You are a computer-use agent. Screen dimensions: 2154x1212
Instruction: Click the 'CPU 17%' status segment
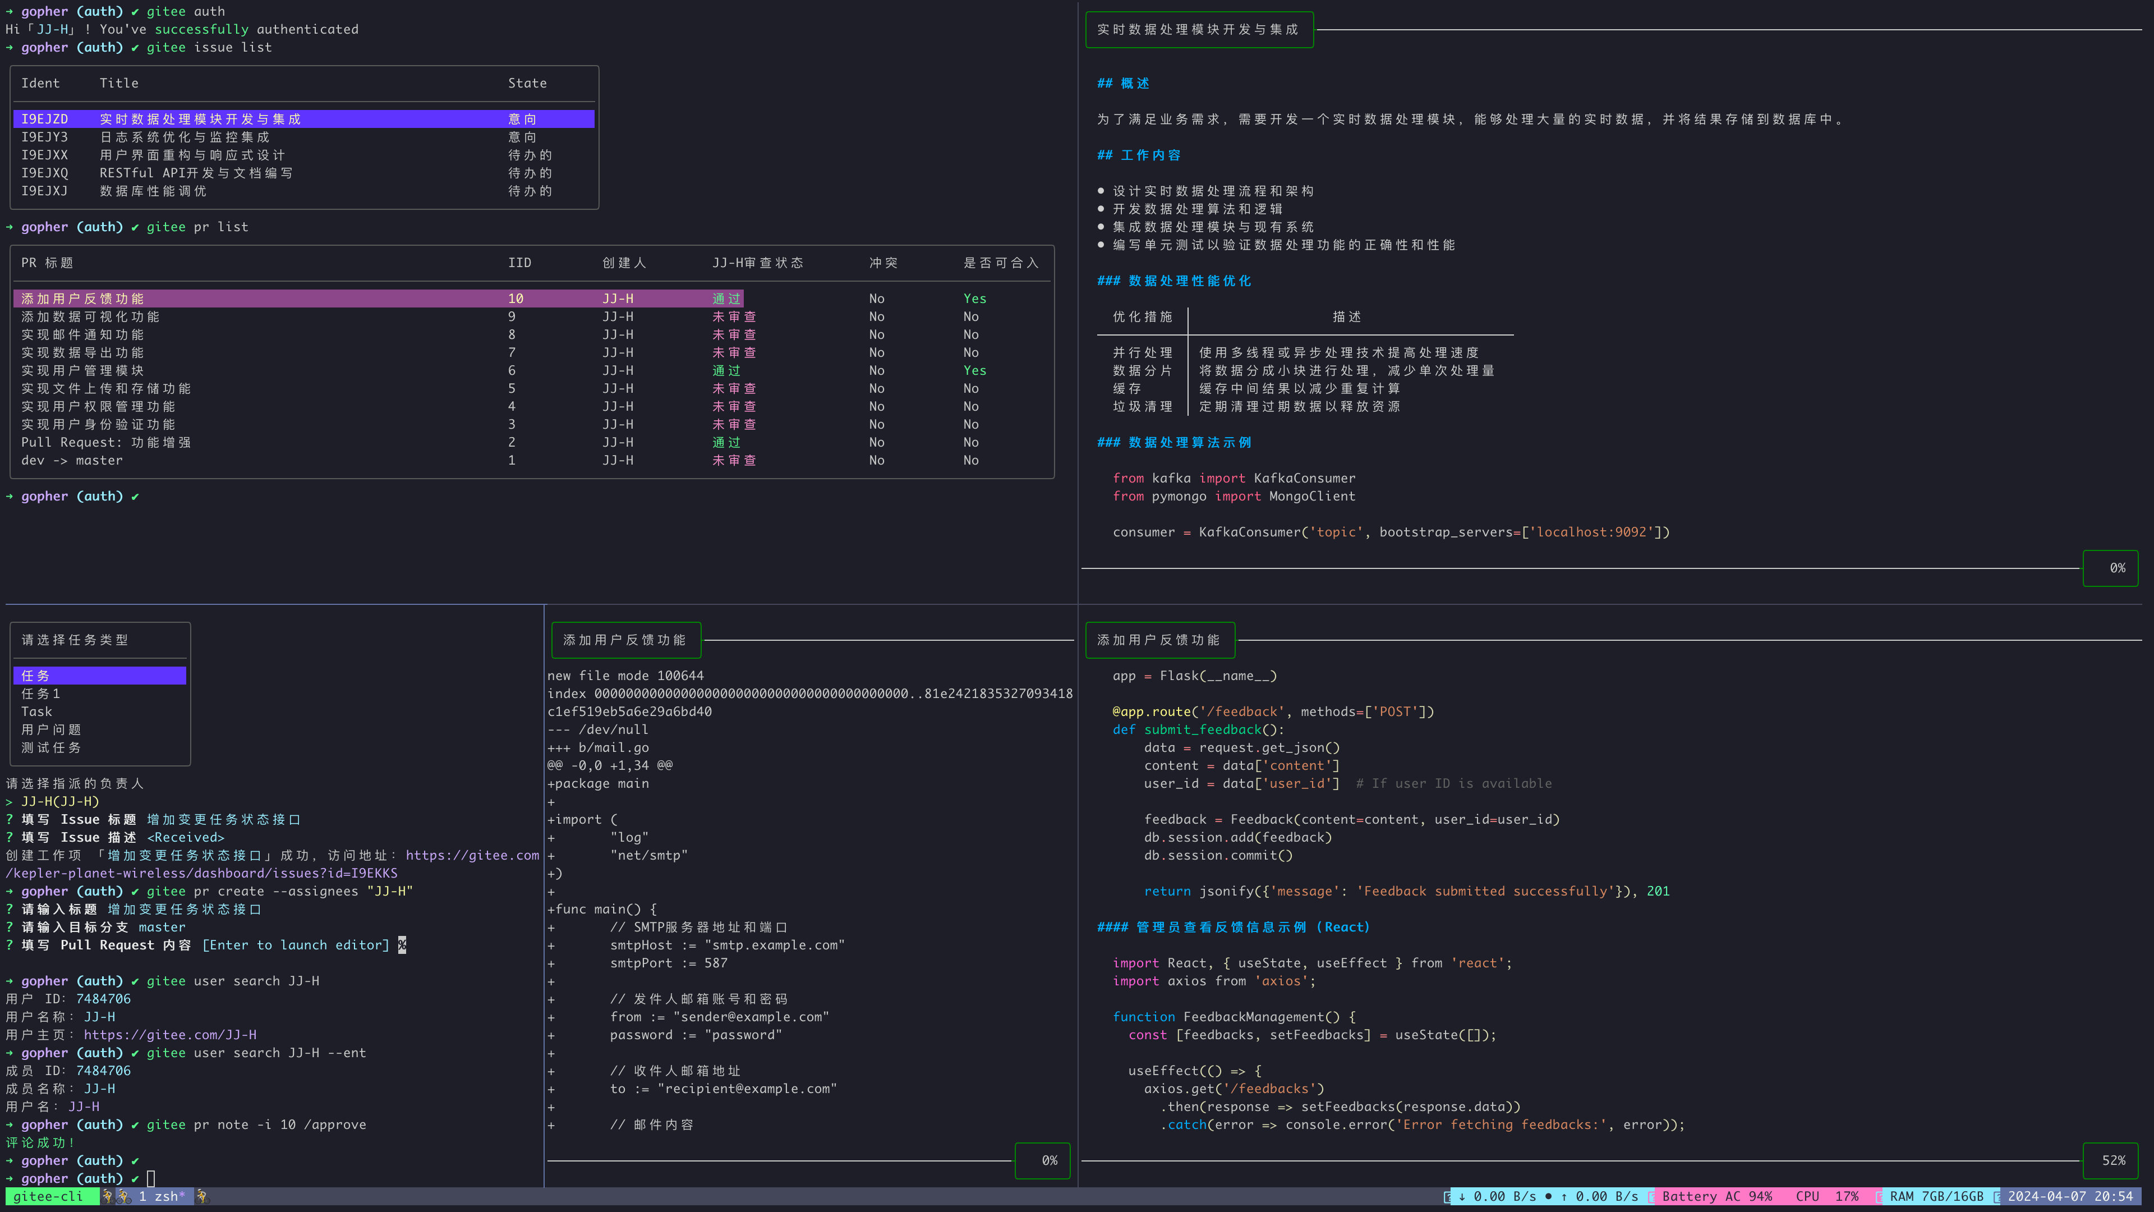1826,1196
